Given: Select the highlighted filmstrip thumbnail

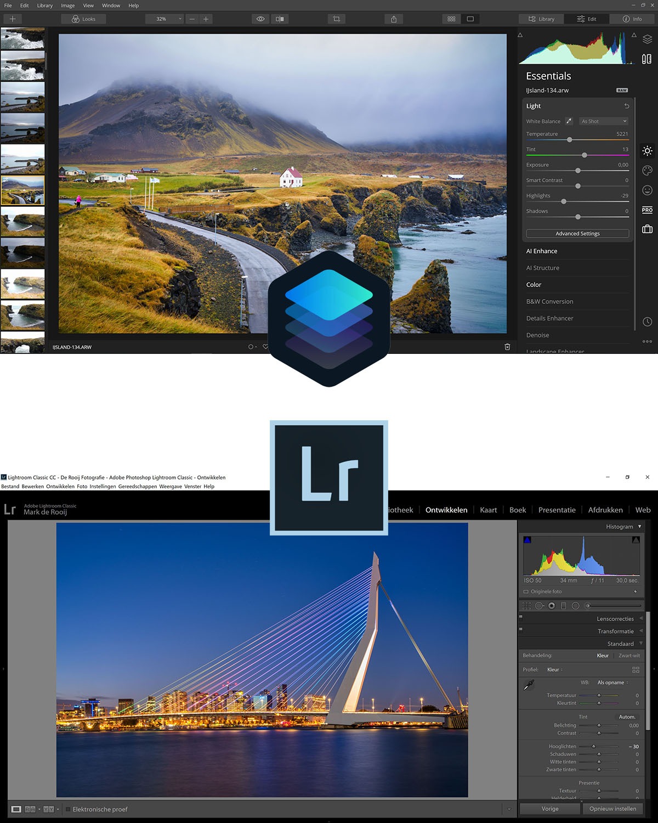Looking at the screenshot, I should coord(22,190).
